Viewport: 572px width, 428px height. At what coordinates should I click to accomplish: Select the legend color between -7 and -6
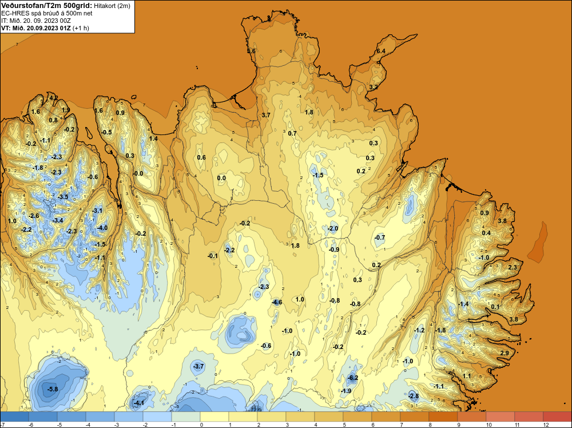click(14, 417)
